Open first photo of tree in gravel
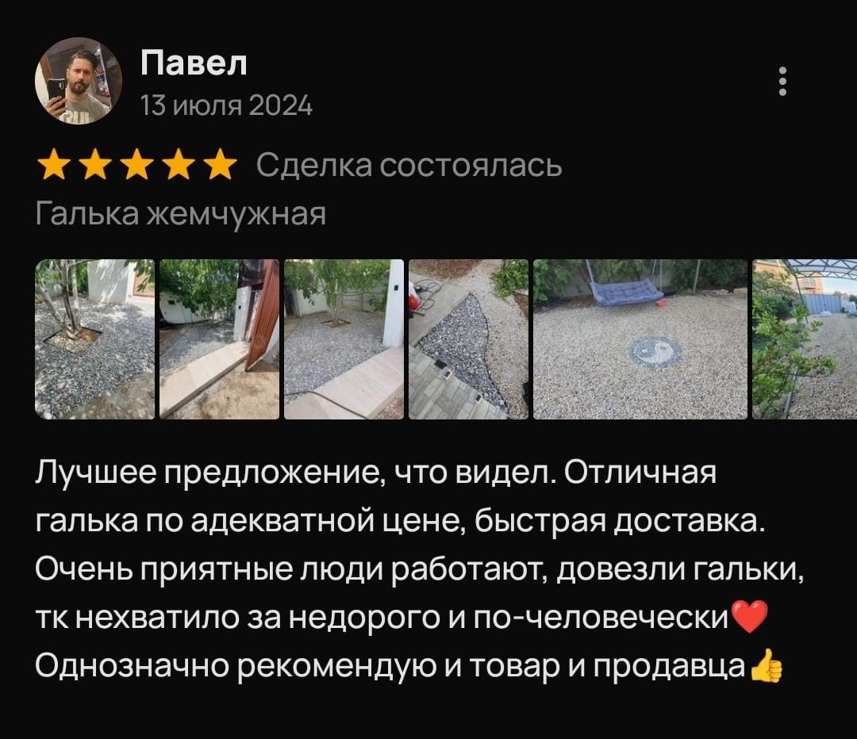Screen dimensions: 857x739 tap(95, 339)
